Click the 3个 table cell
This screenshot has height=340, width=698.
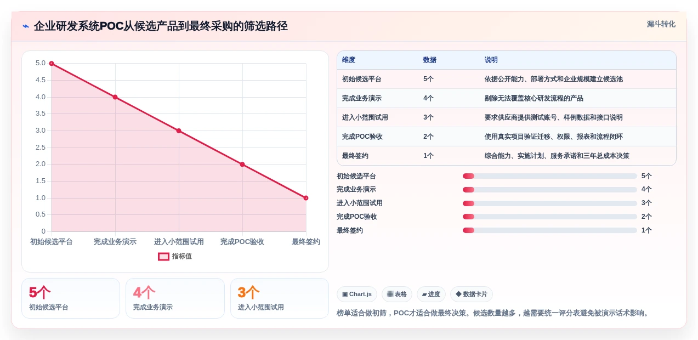[428, 117]
